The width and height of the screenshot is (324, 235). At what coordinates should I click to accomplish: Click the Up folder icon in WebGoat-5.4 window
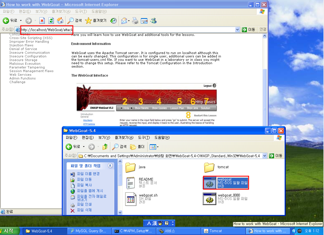click(105, 147)
